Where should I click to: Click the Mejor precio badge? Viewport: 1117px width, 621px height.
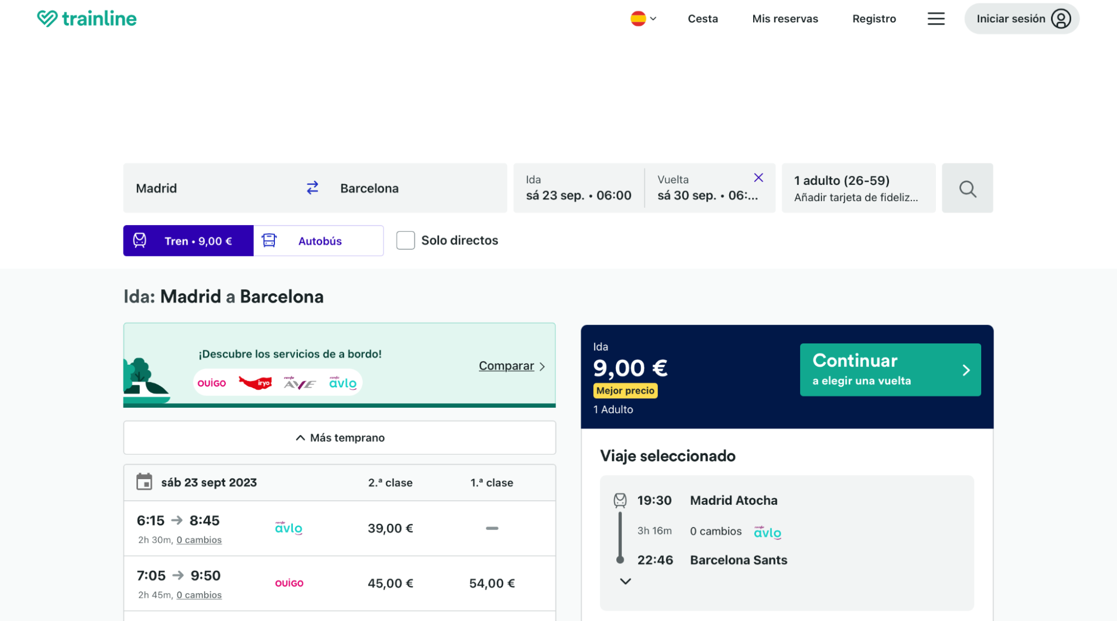point(625,390)
